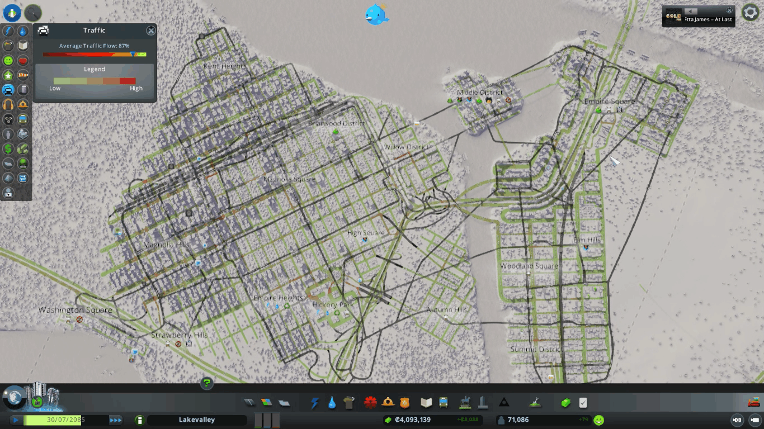Select Water and Sewage in build toolbar
Screen dimensions: 764x429
tap(332, 402)
